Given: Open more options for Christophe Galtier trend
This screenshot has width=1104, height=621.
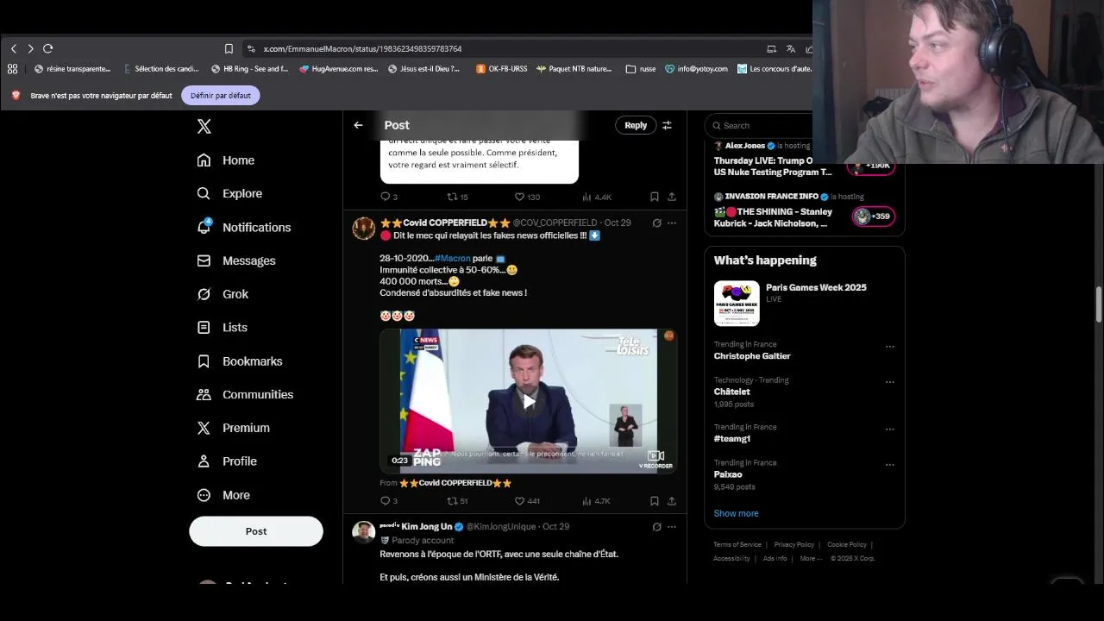Looking at the screenshot, I should [889, 347].
